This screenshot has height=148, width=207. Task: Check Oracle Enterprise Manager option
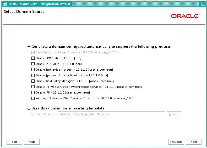point(33,70)
